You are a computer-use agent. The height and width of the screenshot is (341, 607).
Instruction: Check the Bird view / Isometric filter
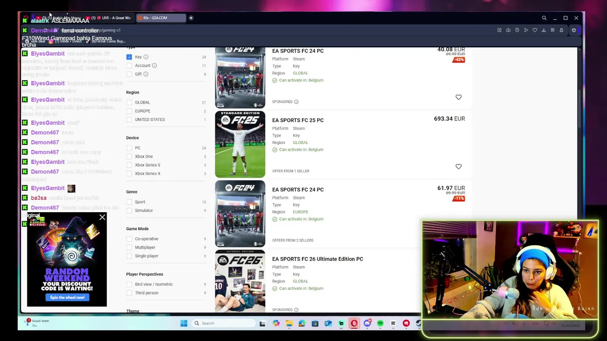(129, 284)
